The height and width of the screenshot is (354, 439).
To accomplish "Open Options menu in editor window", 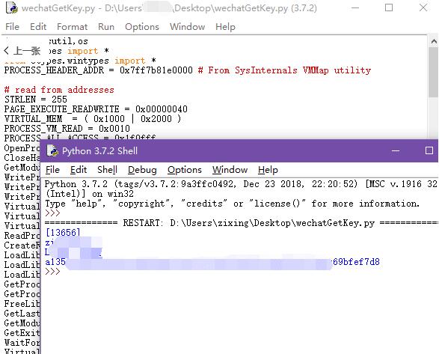I will click(142, 27).
